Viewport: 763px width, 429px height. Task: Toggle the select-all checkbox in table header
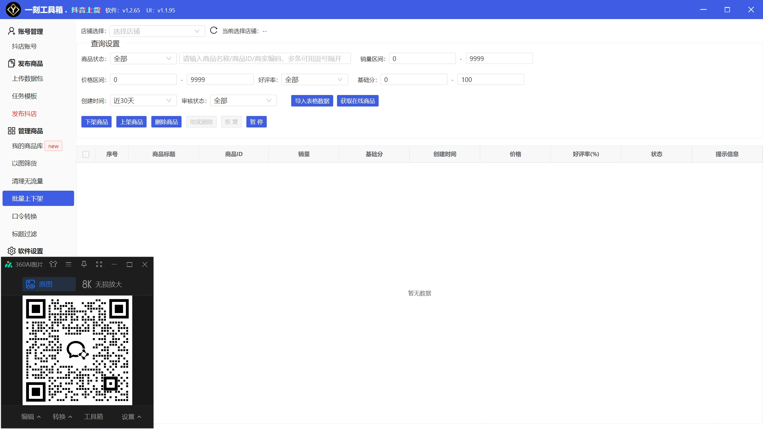86,154
